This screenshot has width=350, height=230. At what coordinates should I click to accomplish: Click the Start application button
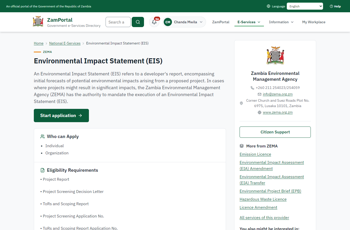[x=61, y=116]
